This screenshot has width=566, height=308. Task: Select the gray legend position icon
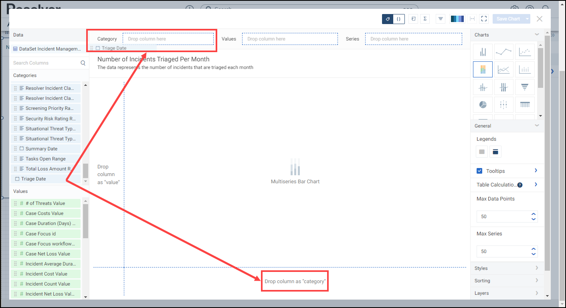[482, 152]
